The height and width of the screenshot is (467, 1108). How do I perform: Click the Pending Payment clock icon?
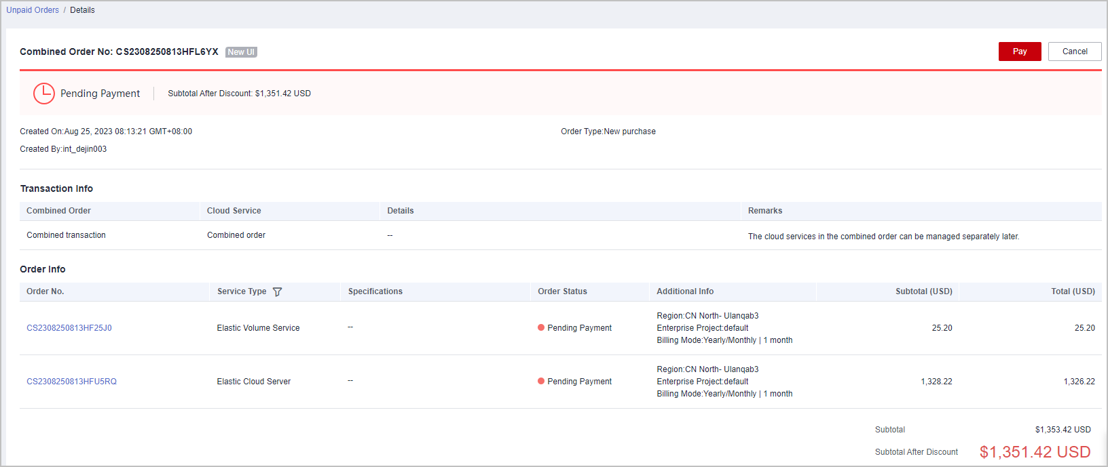click(x=44, y=94)
